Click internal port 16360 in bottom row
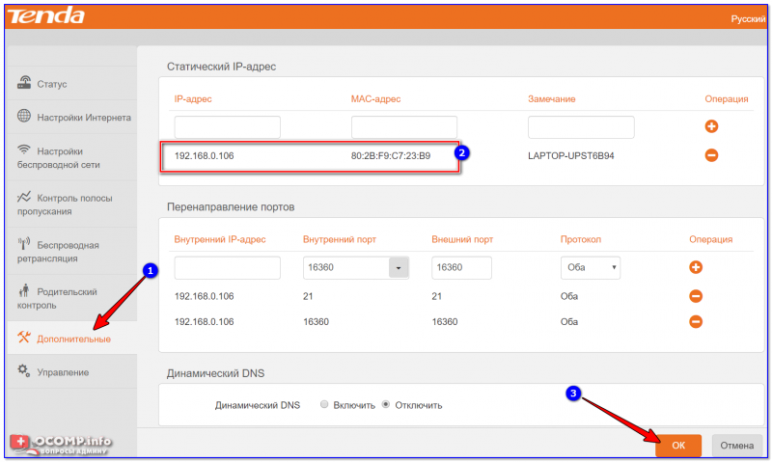The width and height of the screenshot is (772, 462). click(316, 322)
